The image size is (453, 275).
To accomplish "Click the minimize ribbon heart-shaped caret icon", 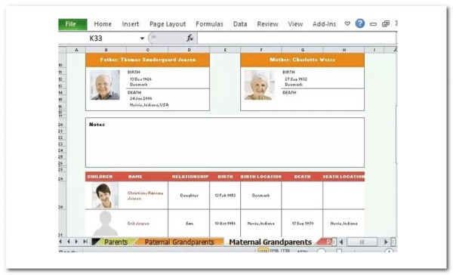I will pos(347,23).
